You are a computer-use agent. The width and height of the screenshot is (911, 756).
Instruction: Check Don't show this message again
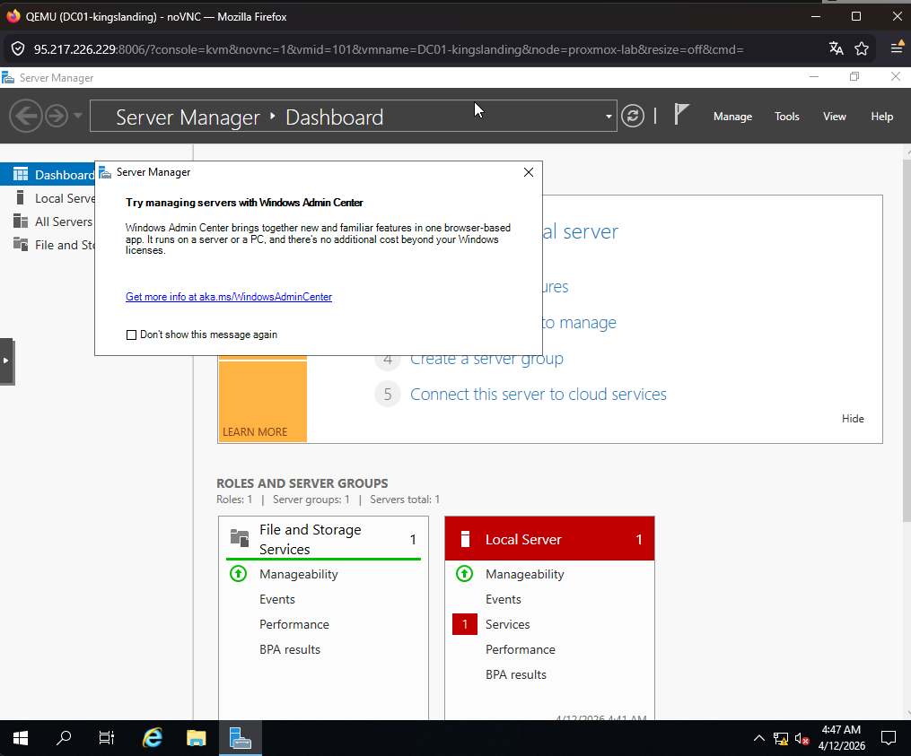pyautogui.click(x=131, y=335)
